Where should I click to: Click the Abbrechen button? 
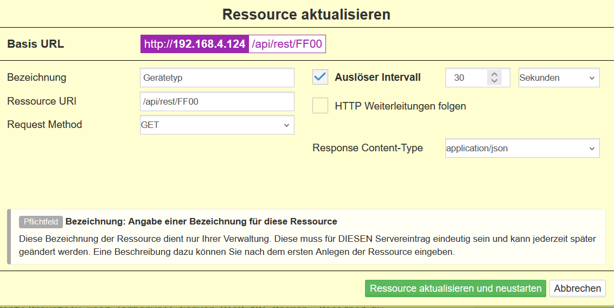pos(577,288)
